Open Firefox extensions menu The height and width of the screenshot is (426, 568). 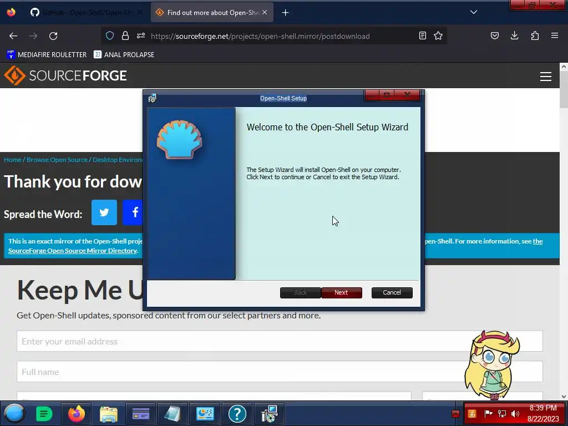(535, 36)
